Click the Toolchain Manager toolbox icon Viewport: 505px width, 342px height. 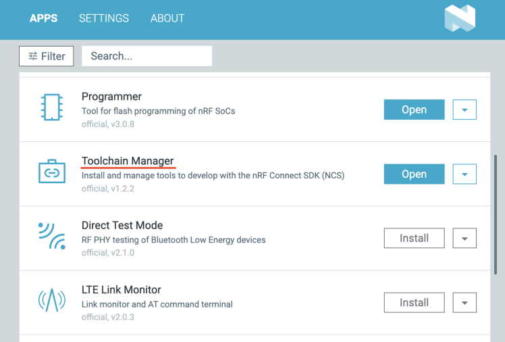coord(52,173)
